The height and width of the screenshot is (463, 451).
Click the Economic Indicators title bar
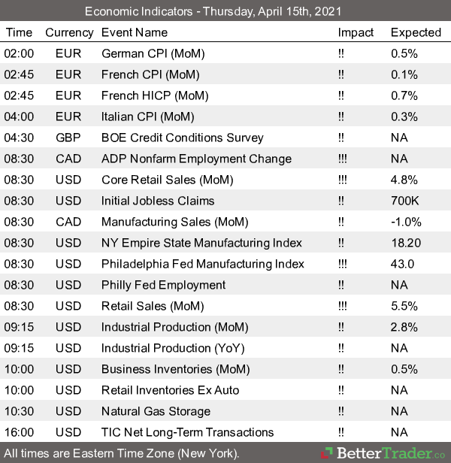[225, 11]
